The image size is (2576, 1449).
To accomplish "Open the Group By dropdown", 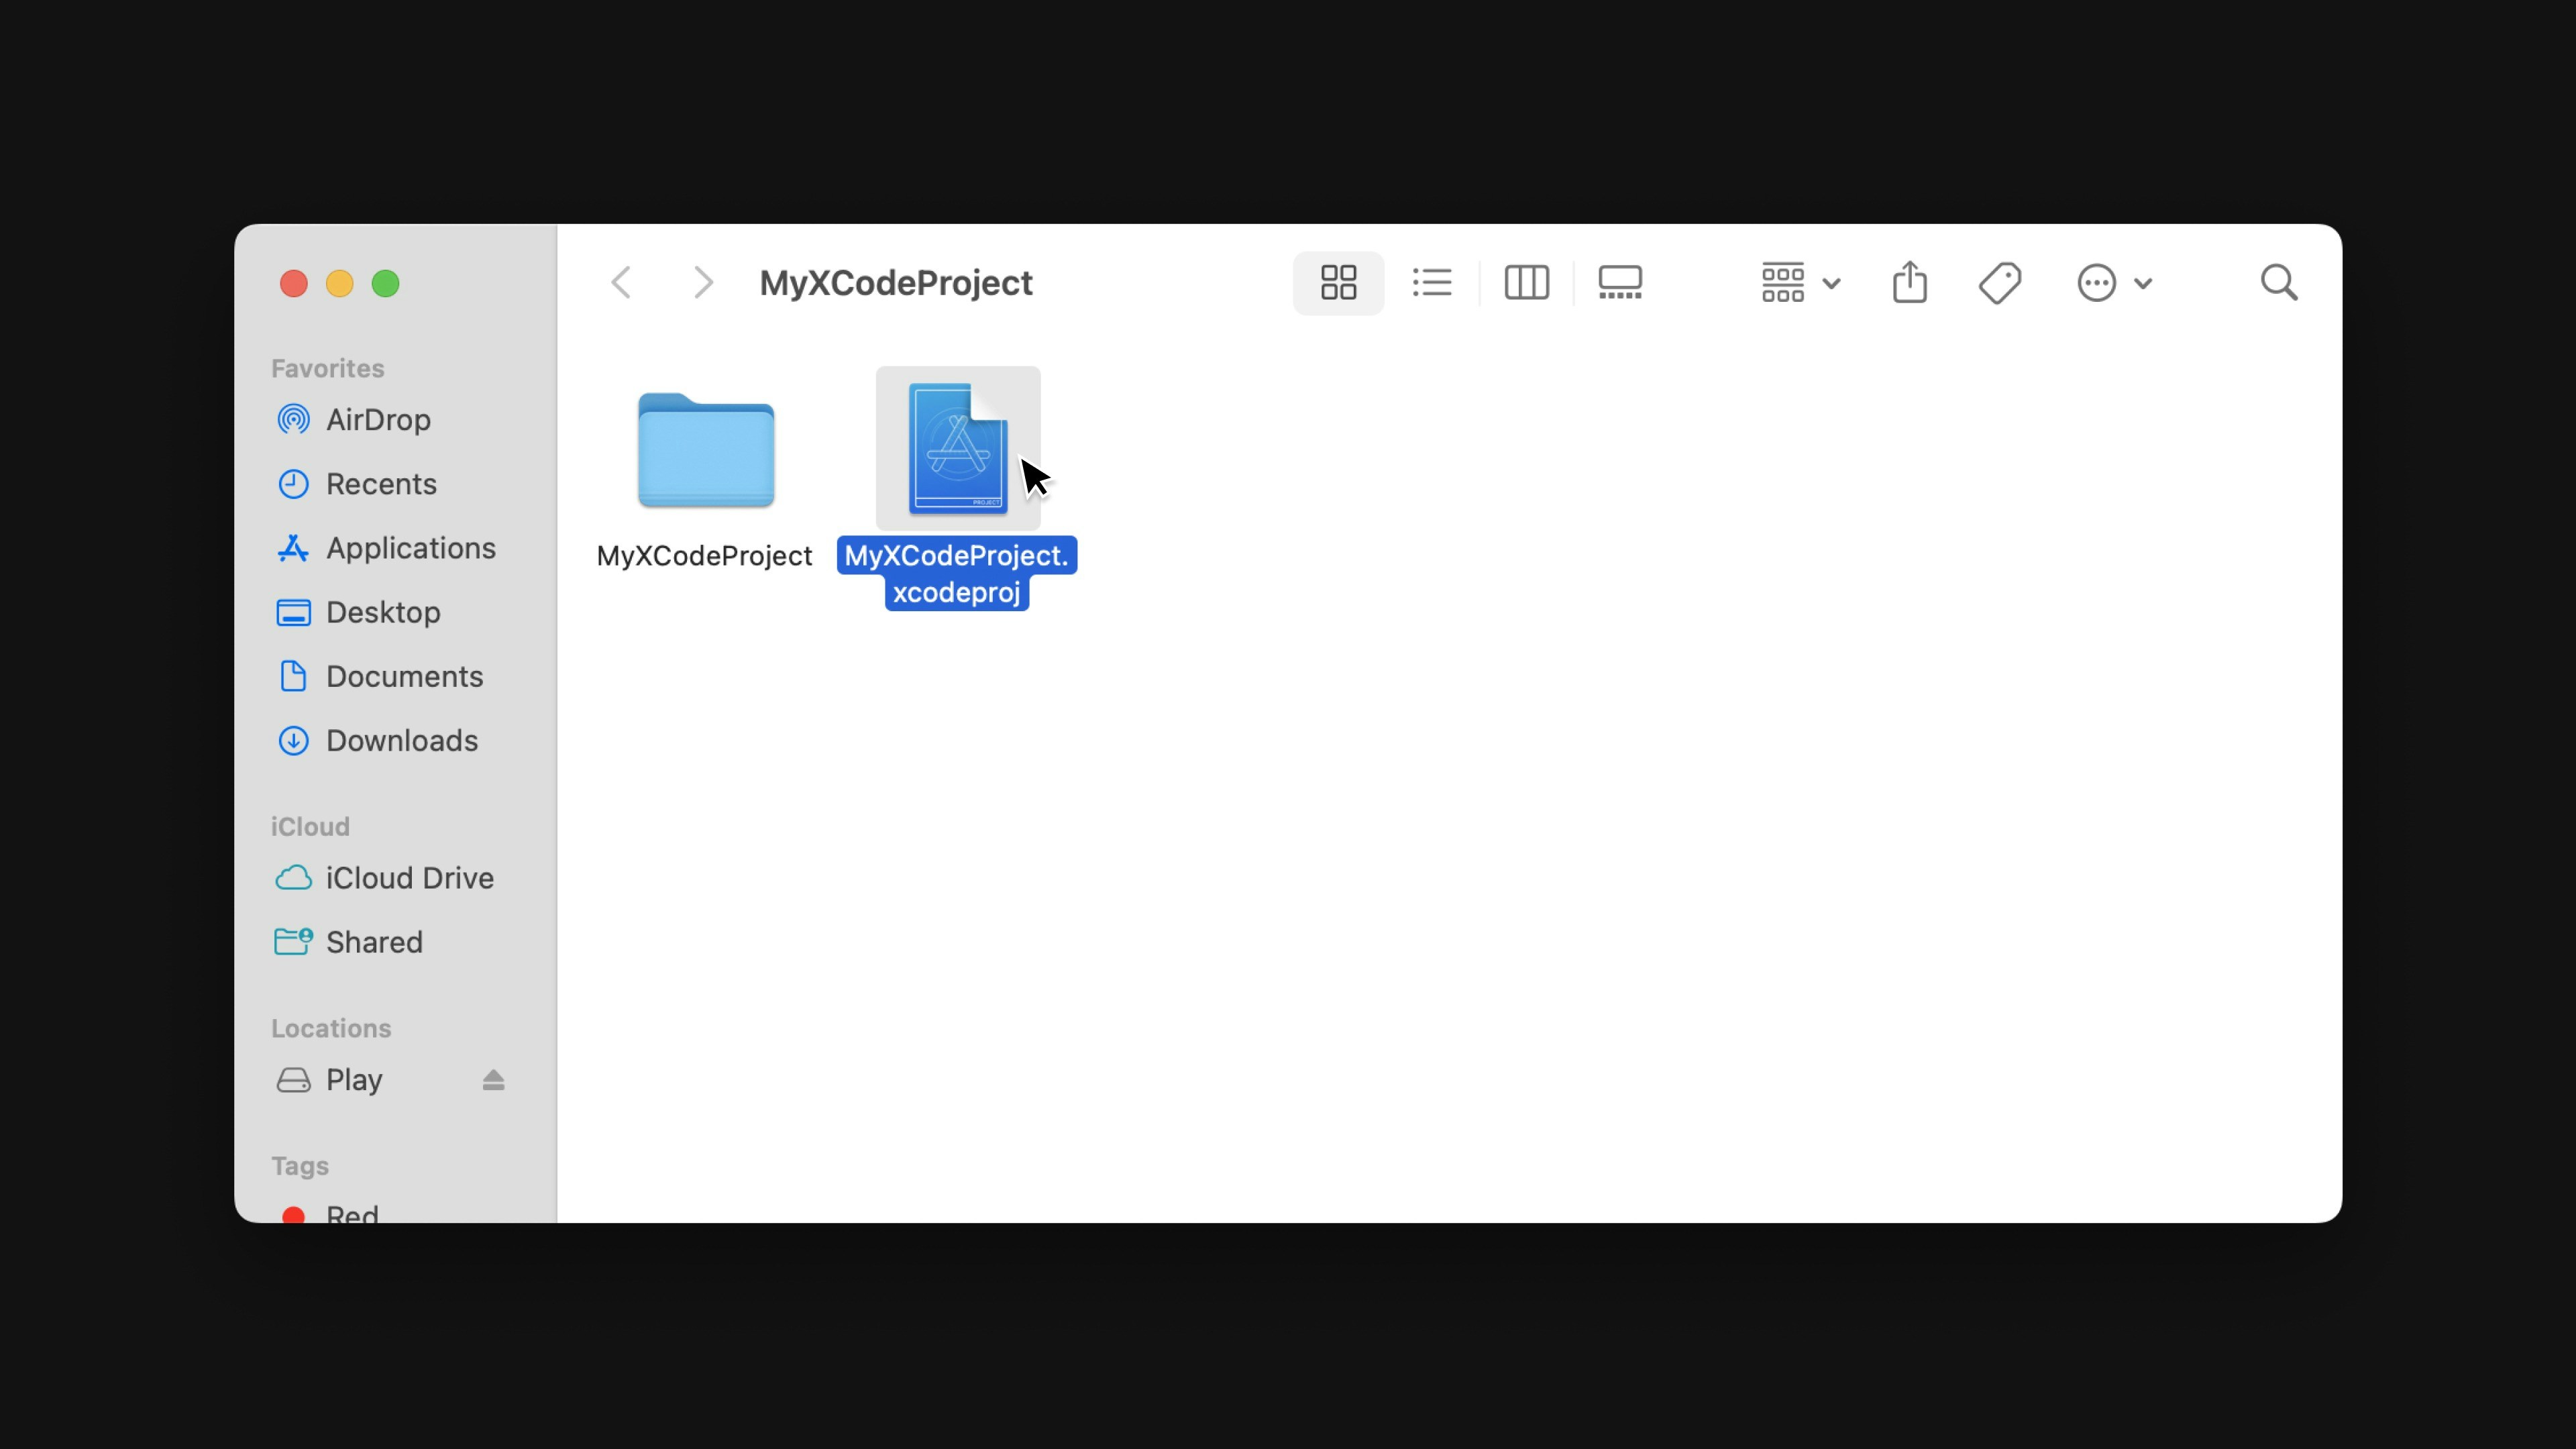I will click(x=1800, y=283).
